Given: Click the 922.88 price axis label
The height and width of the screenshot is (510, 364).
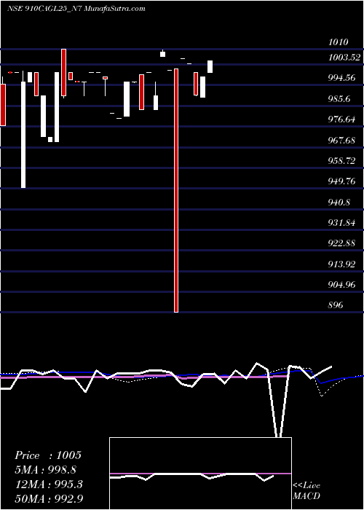Looking at the screenshot, I should point(341,243).
